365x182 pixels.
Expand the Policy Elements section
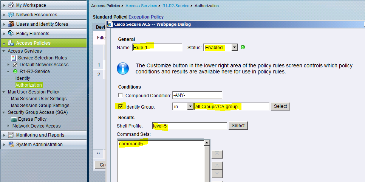coord(4,34)
